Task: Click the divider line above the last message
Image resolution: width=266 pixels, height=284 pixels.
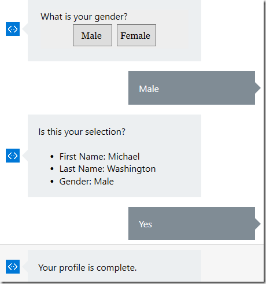Action: click(x=132, y=245)
